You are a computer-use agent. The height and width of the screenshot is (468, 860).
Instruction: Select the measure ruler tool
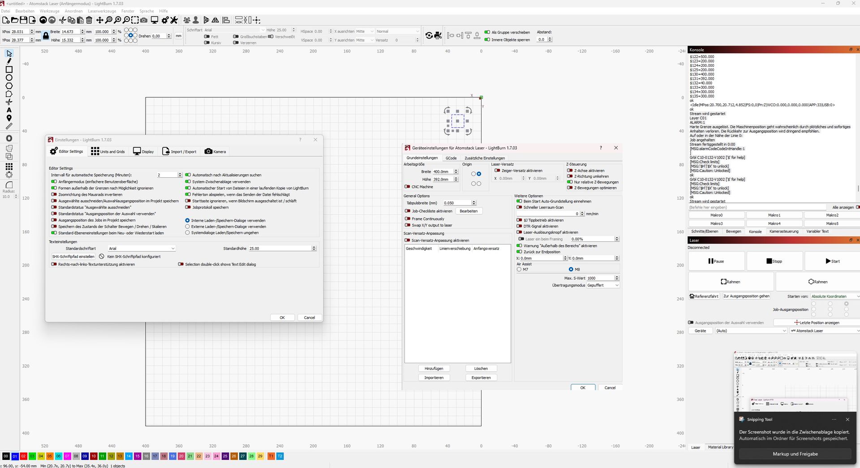pyautogui.click(x=9, y=126)
